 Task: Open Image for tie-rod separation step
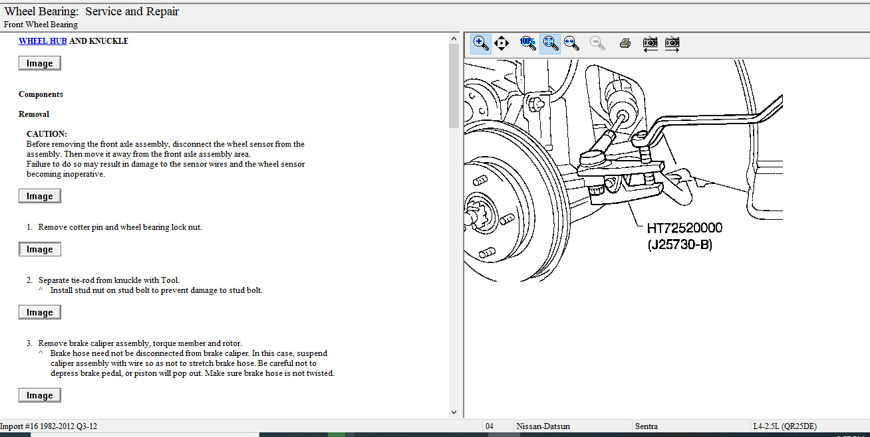pyautogui.click(x=40, y=312)
